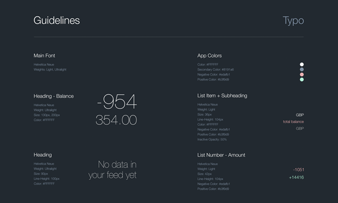Click the positive amount +14416
Image resolution: width=338 pixels, height=203 pixels.
(296, 177)
